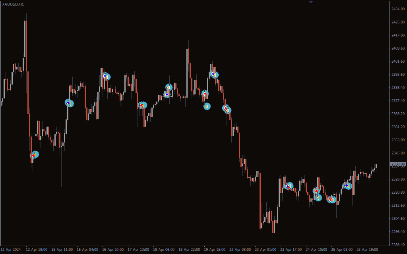Click the trade marker at the 12 Apr low near 2345
The image size is (407, 254).
click(34, 155)
